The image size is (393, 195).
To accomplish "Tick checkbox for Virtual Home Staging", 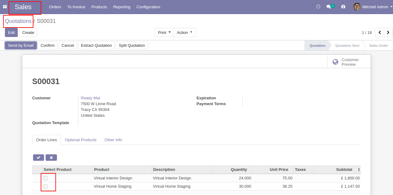I will 45,186.
